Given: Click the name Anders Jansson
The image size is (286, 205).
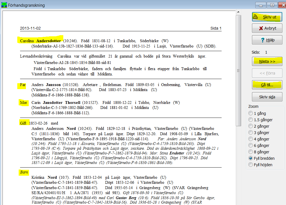Looking at the screenshot, I should click(x=46, y=85).
